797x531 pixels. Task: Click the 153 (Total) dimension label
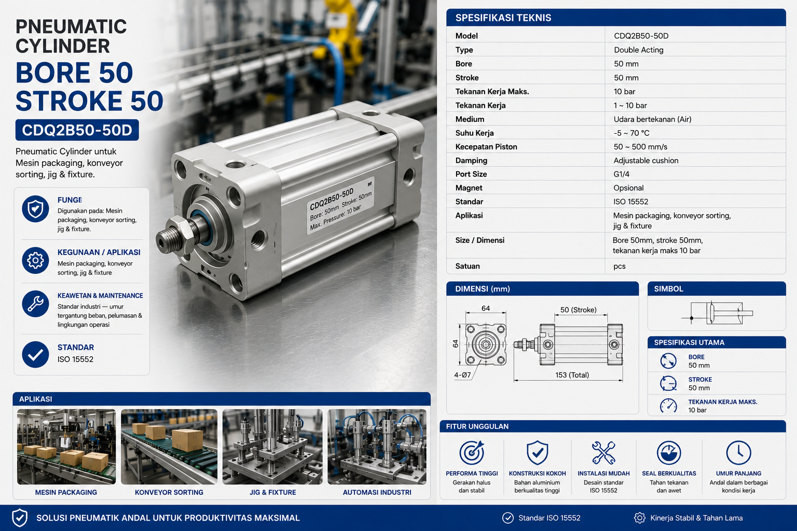click(572, 375)
